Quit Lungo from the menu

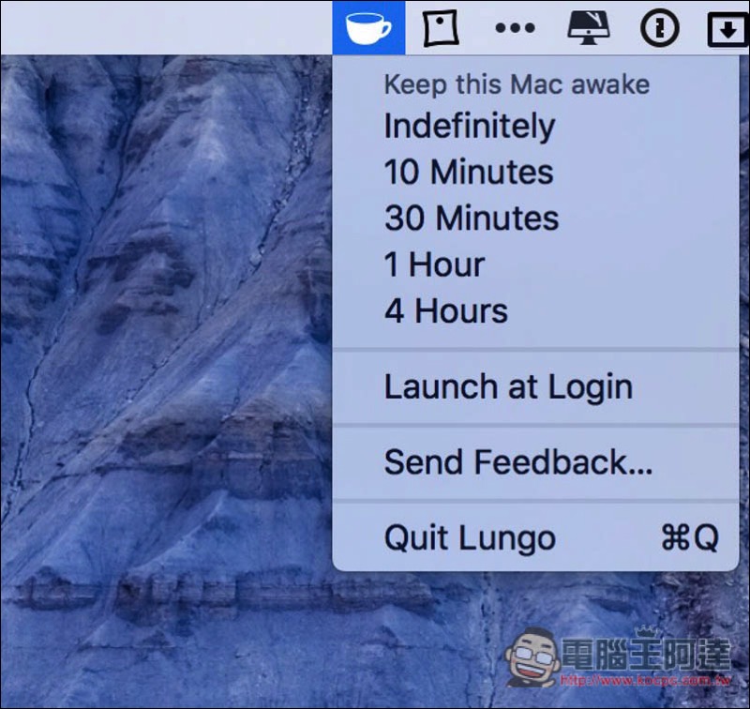[x=535, y=537]
